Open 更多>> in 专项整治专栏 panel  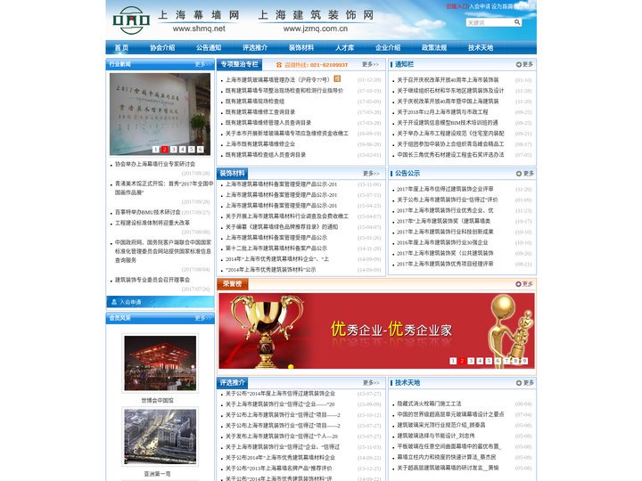click(371, 65)
